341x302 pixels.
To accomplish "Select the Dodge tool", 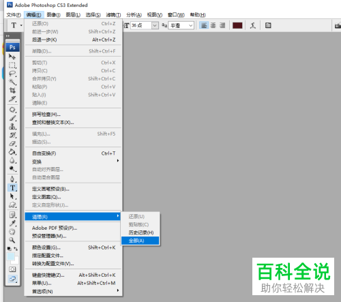I will [12, 168].
